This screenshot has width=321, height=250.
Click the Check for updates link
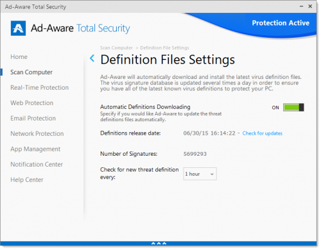coord(263,133)
